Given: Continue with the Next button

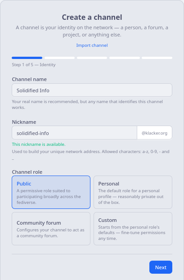Looking at the screenshot, I should point(161,267).
